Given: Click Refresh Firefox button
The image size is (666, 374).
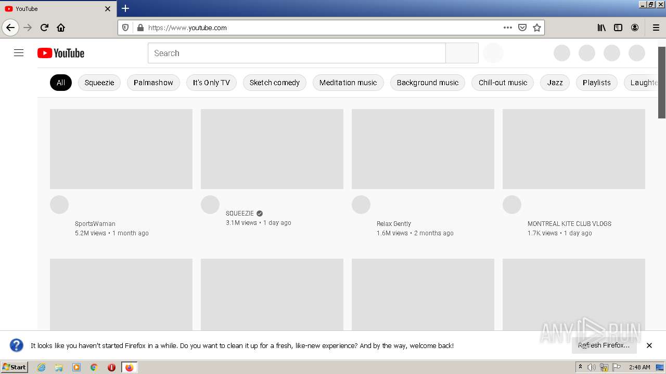Looking at the screenshot, I should pyautogui.click(x=604, y=345).
